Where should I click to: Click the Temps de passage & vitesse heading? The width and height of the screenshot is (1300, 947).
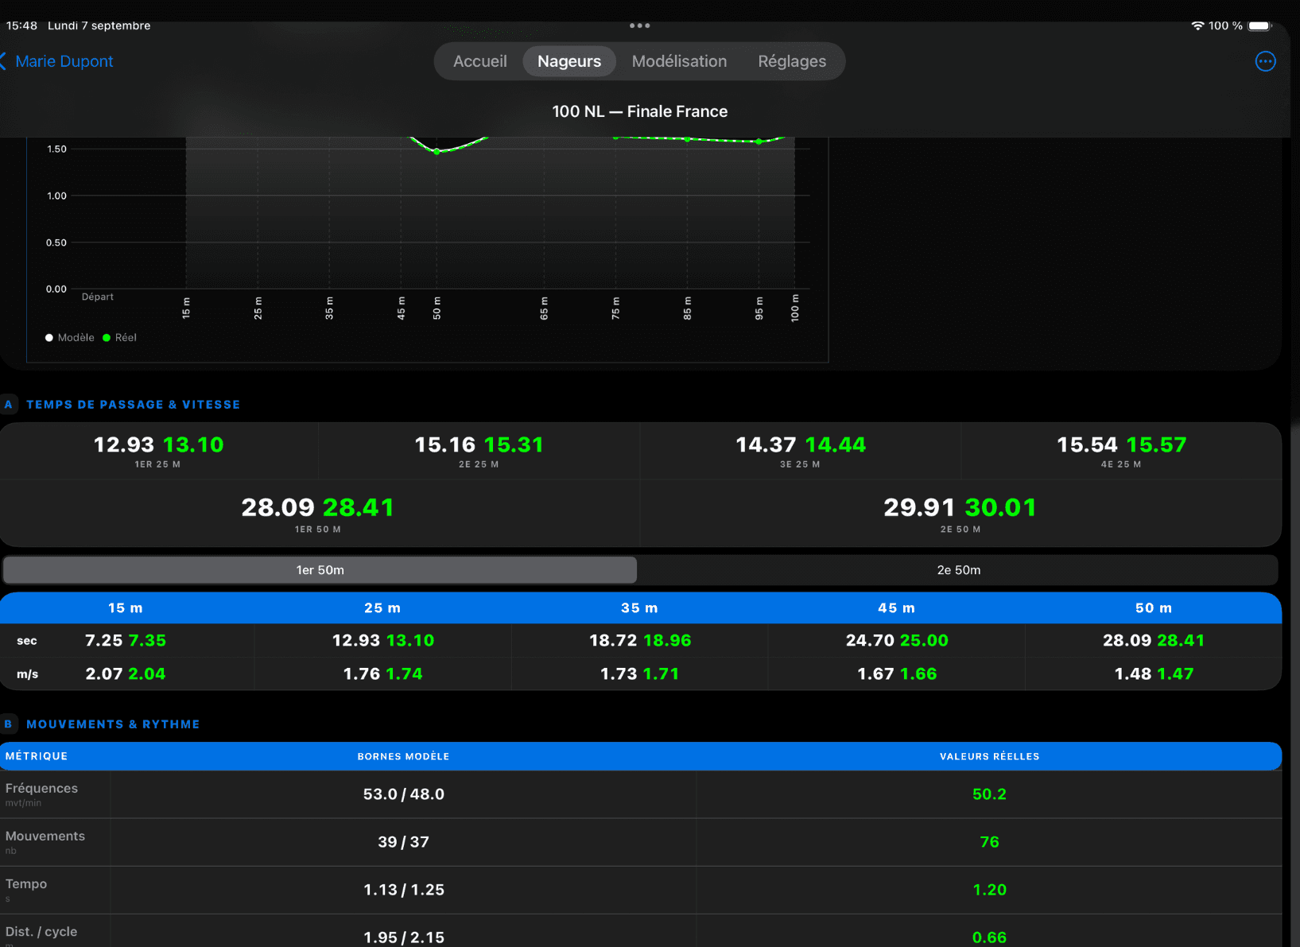(x=133, y=405)
